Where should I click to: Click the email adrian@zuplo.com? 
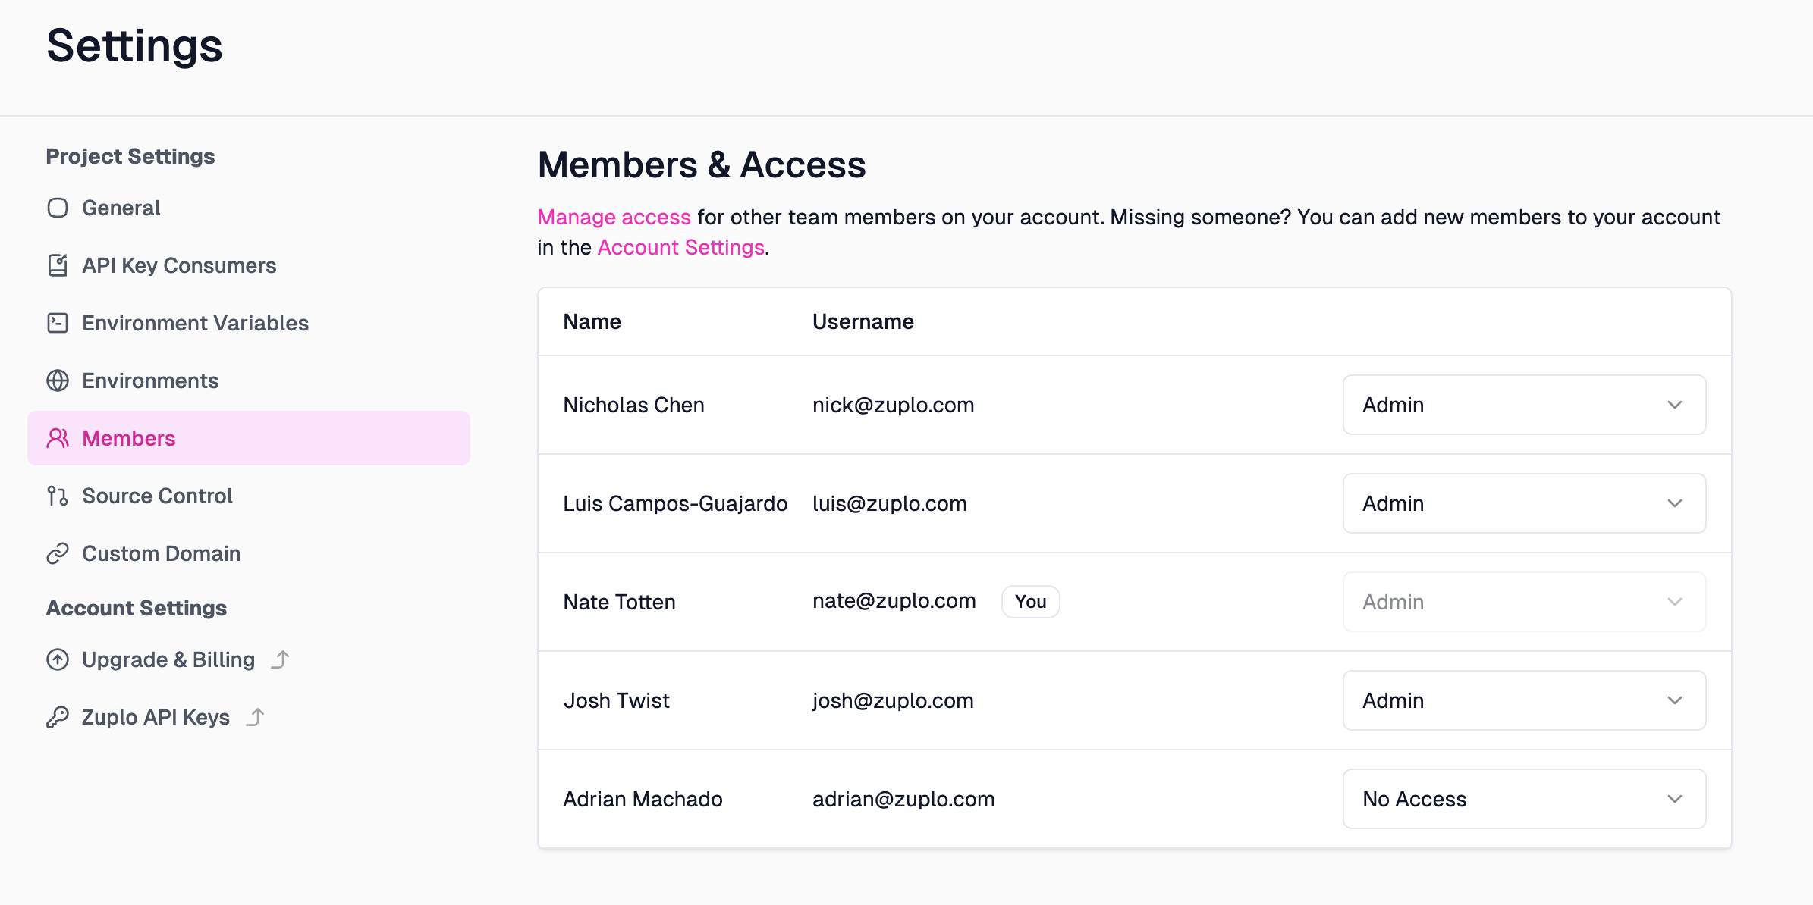coord(903,799)
